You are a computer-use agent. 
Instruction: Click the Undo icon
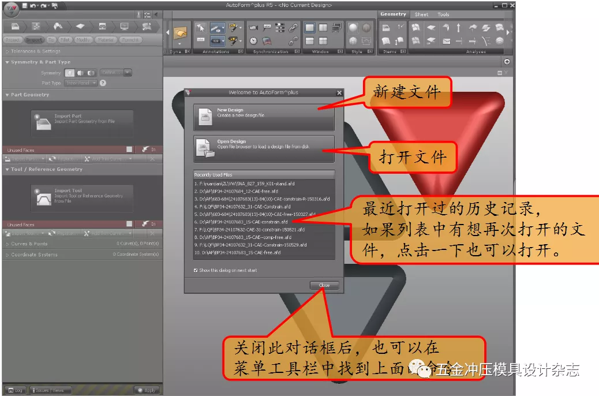click(33, 5)
